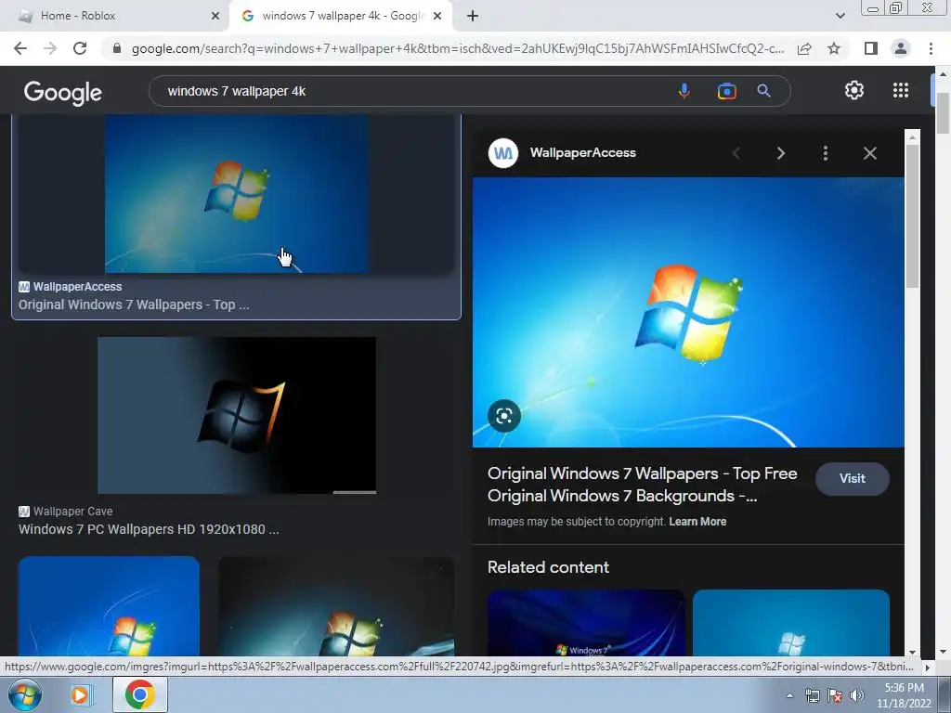
Task: Switch to windows 7 wallpaper 4k tab
Action: tap(340, 16)
